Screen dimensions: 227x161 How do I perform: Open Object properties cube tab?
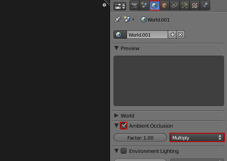click(x=165, y=5)
